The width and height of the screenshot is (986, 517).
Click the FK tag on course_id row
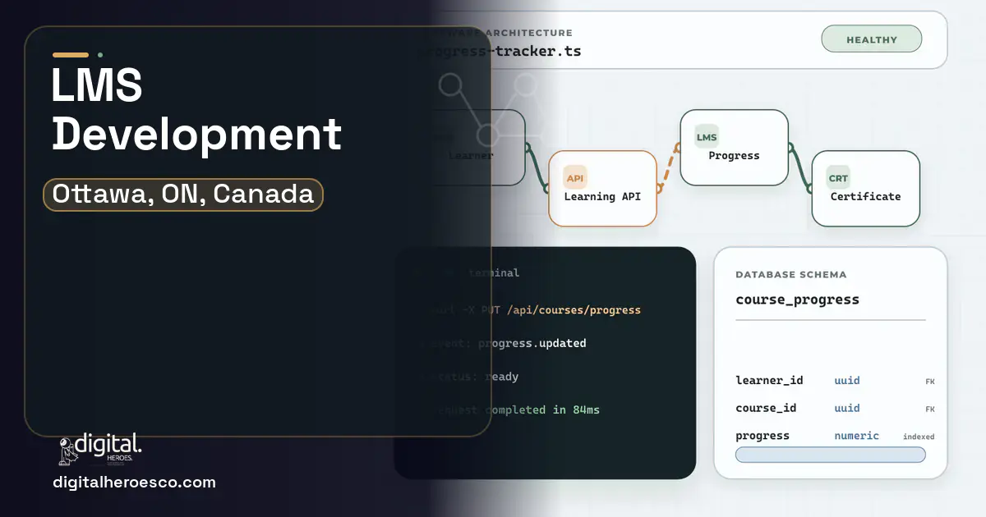929,409
